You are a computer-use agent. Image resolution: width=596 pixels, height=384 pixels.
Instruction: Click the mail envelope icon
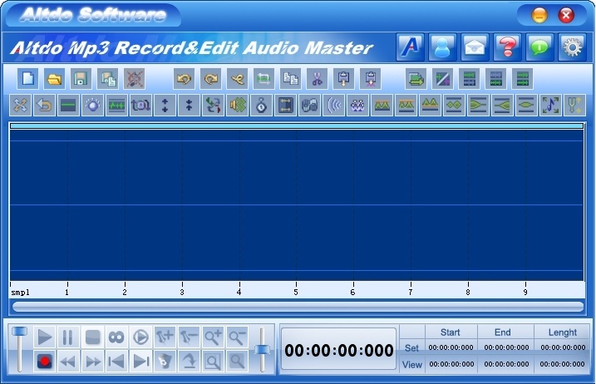[475, 47]
